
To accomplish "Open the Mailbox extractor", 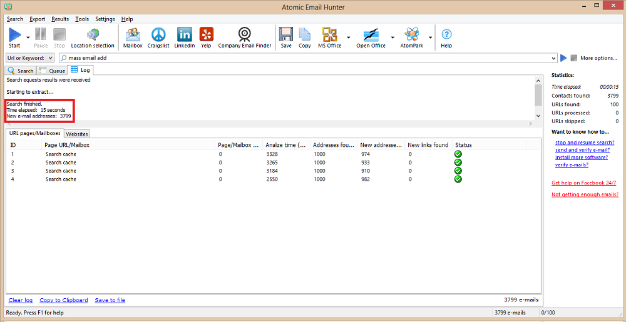I will [133, 38].
